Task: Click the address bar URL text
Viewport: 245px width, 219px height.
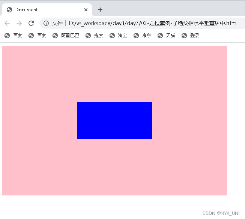Action: pyautogui.click(x=153, y=23)
